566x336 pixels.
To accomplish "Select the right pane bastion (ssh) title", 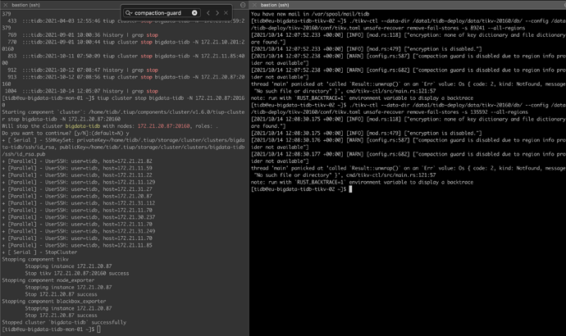I will [x=275, y=5].
